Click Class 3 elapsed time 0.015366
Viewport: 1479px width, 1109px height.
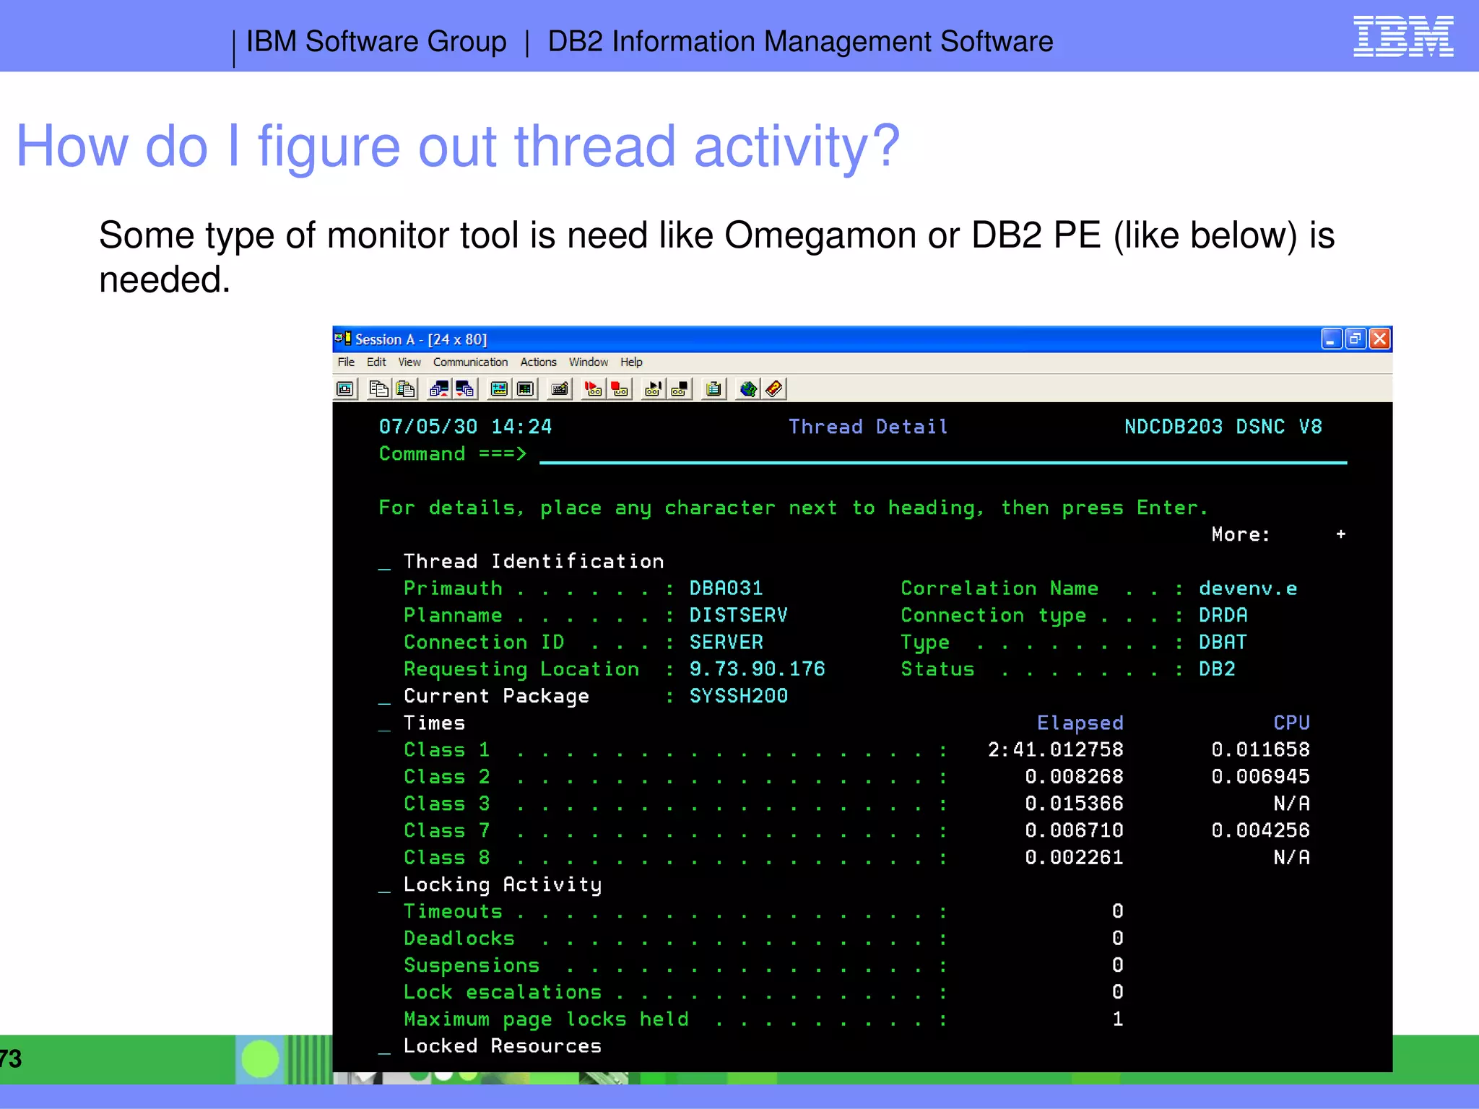(x=1074, y=804)
